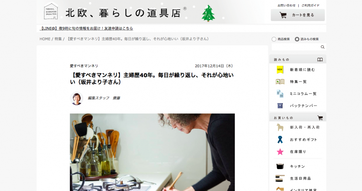Screen dimensions: 362x191
Task: Open 特集 in the breadcrumb trail
Action: [x=58, y=39]
